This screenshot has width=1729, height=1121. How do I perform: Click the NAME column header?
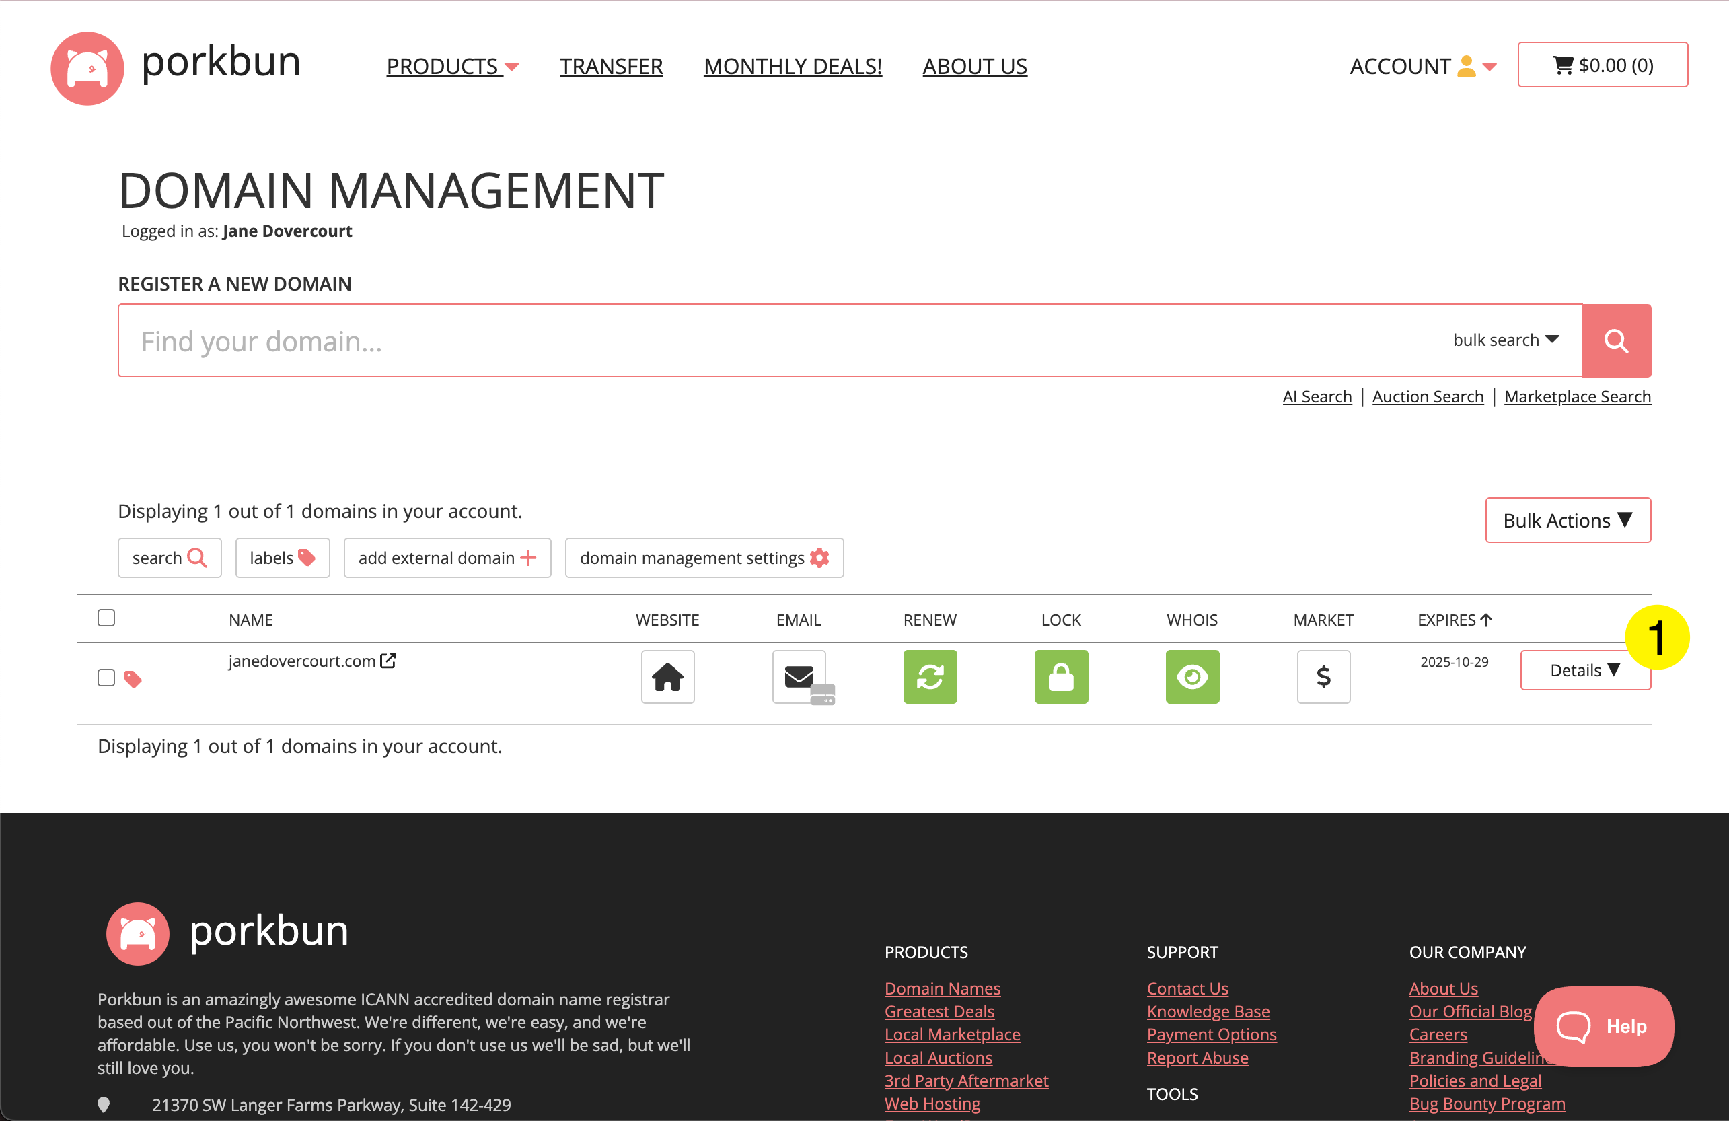click(x=251, y=620)
